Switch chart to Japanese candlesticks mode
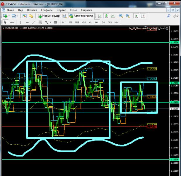This screenshot has height=176, width=181. tap(106, 16)
